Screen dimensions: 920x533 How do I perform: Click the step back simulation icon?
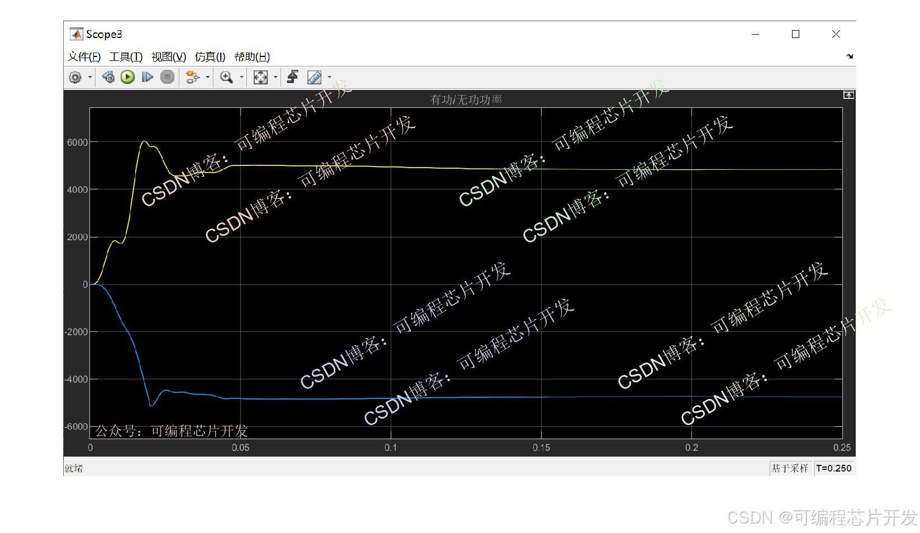[108, 77]
